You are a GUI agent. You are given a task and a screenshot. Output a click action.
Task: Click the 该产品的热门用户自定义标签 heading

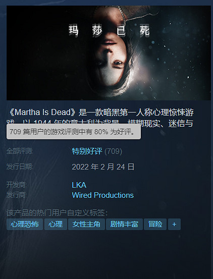tap(57, 212)
